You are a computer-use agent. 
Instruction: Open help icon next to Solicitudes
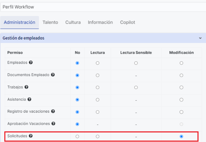[x=31, y=136]
